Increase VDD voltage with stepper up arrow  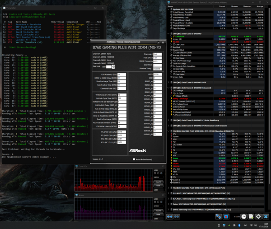(113, 65)
